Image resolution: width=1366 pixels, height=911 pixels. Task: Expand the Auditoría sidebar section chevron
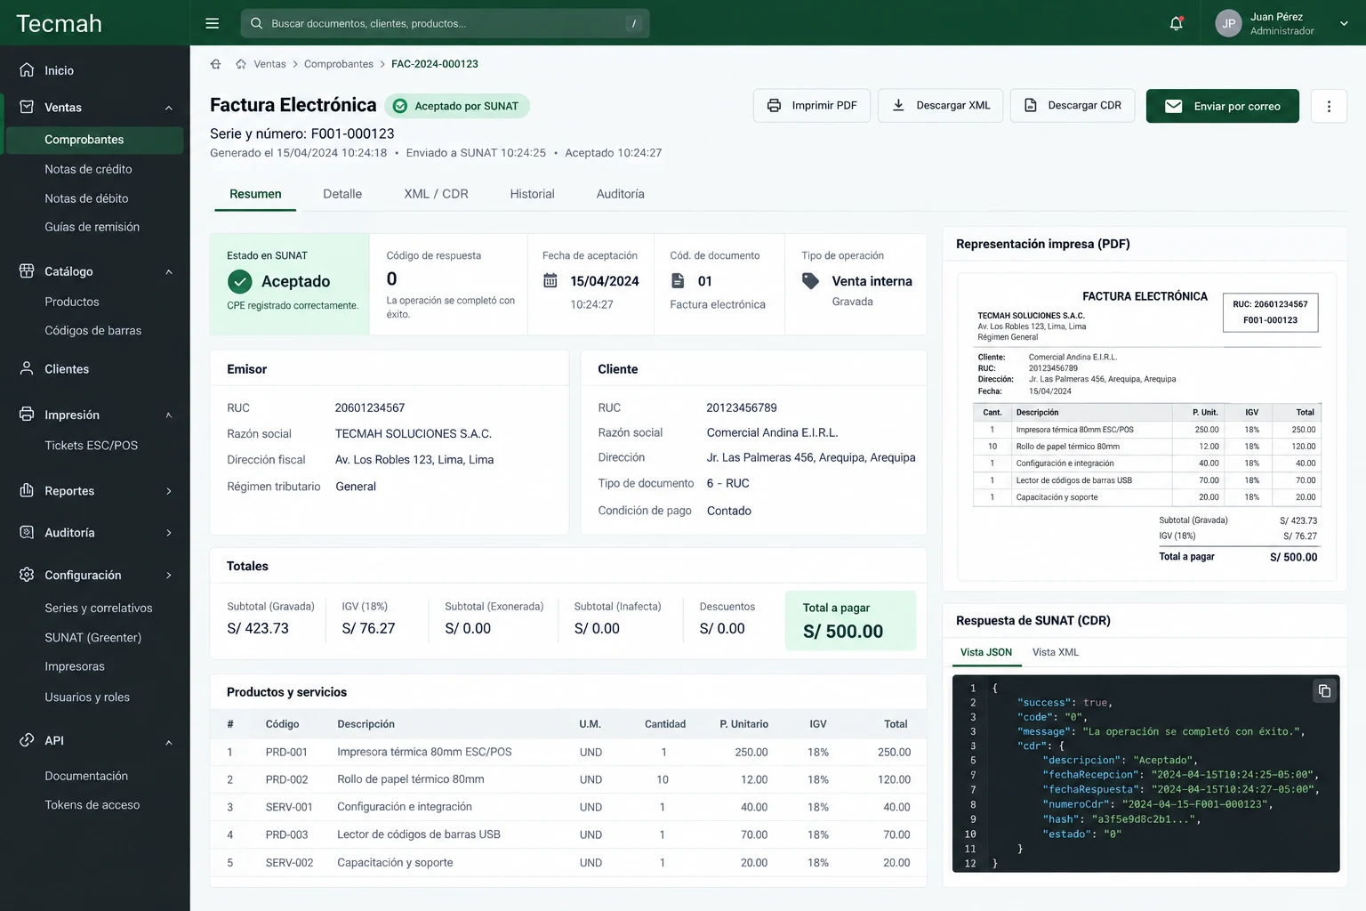pos(169,533)
